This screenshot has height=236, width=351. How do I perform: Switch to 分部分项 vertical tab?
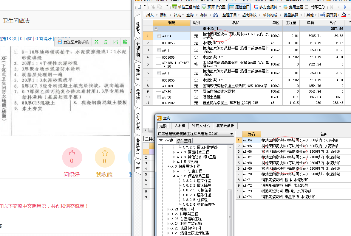(x=138, y=49)
